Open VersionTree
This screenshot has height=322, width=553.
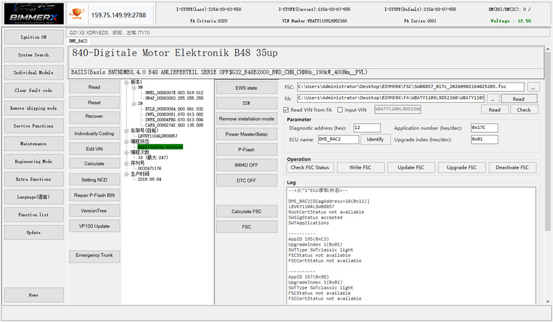94,211
